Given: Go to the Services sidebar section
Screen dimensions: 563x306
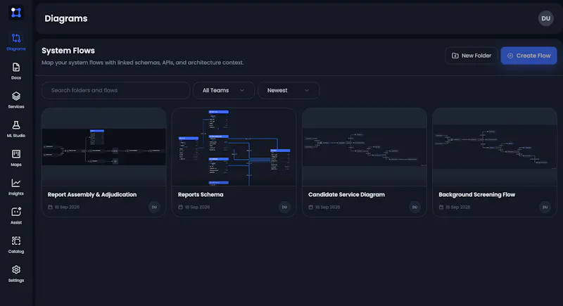Looking at the screenshot, I should [15, 100].
